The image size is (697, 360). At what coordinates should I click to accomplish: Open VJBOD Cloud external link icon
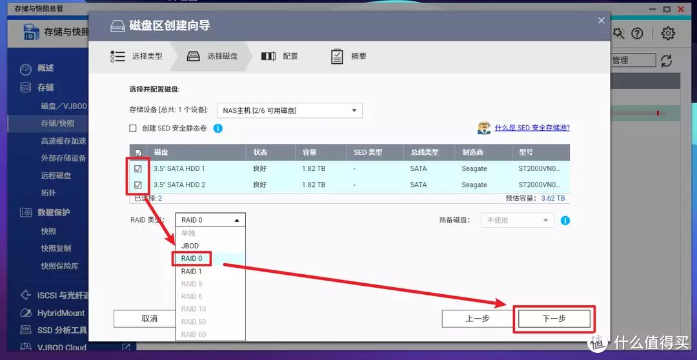(x=126, y=347)
